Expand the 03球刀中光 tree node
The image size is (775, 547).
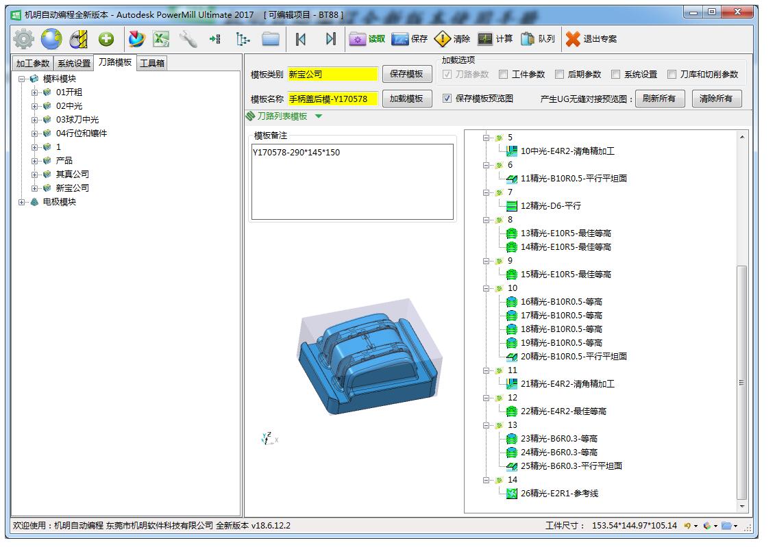point(34,120)
